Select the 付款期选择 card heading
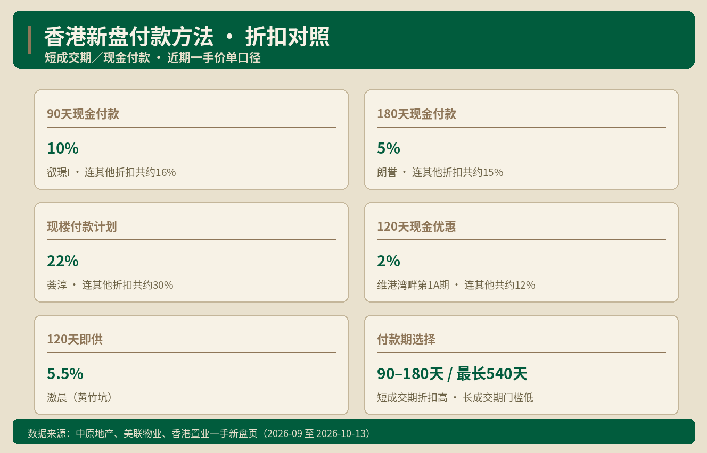707x453 pixels. coord(406,339)
